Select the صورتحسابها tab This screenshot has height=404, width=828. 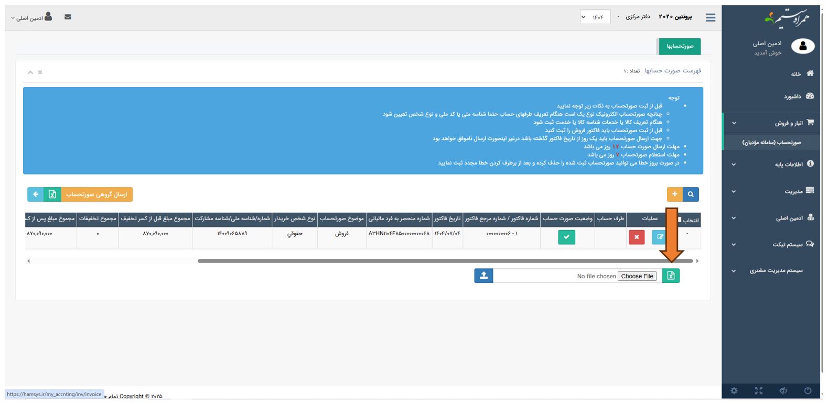point(680,46)
